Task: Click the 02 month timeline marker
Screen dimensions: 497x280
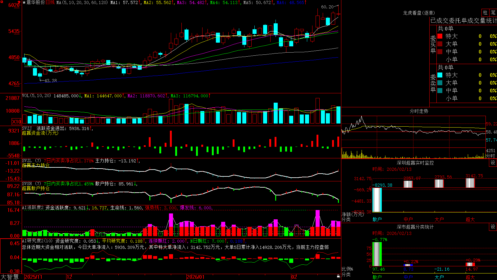Action: [x=294, y=277]
